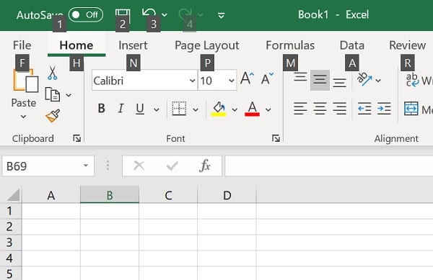The height and width of the screenshot is (280, 433).
Task: Click the Borders icon
Action: (179, 109)
